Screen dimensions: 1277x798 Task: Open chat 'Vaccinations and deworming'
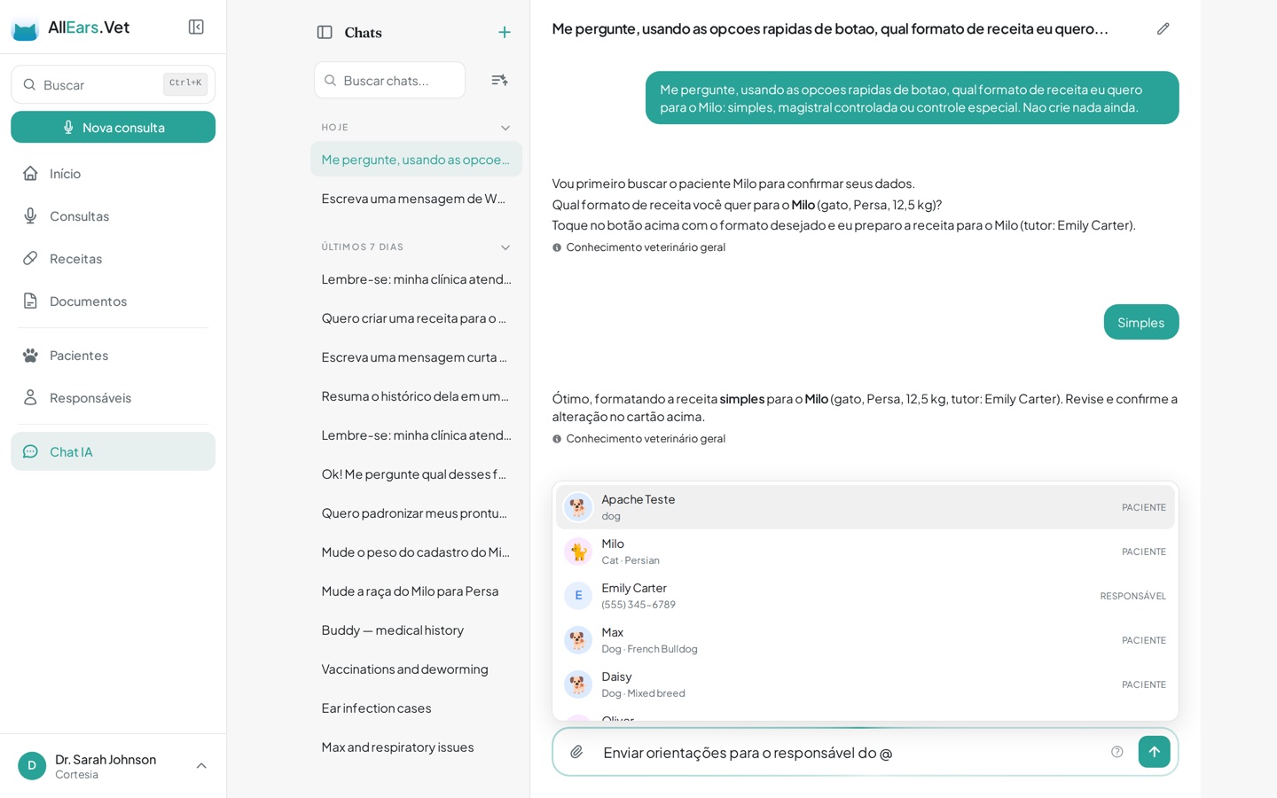pos(416,669)
